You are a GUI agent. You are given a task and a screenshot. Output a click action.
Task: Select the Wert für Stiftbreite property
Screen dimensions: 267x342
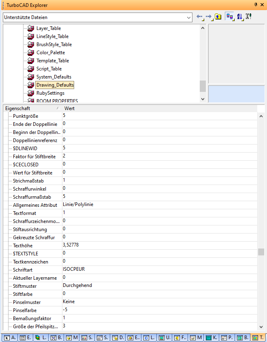[130, 173]
